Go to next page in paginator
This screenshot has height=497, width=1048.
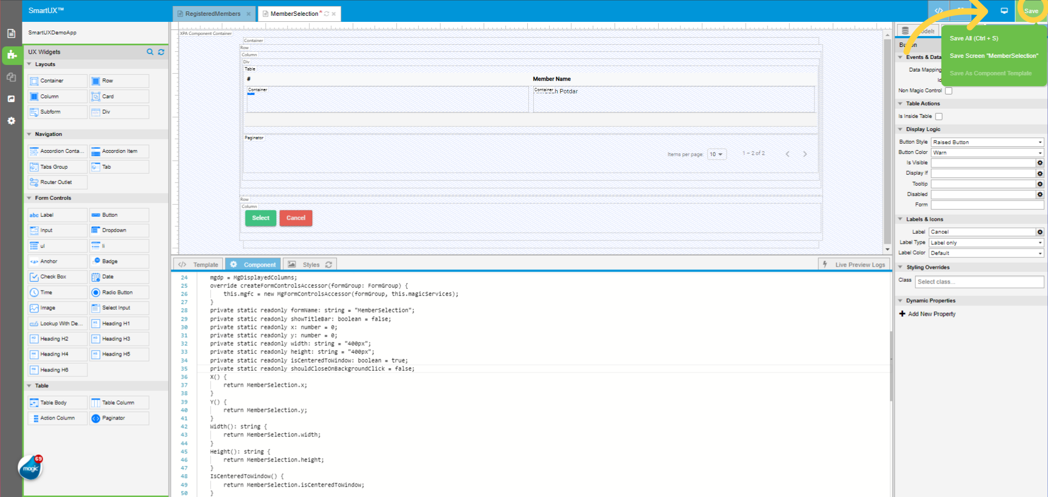click(805, 154)
